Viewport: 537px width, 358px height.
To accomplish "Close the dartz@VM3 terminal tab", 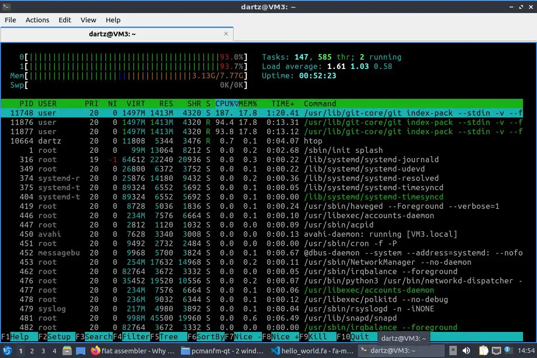I will pyautogui.click(x=226, y=34).
